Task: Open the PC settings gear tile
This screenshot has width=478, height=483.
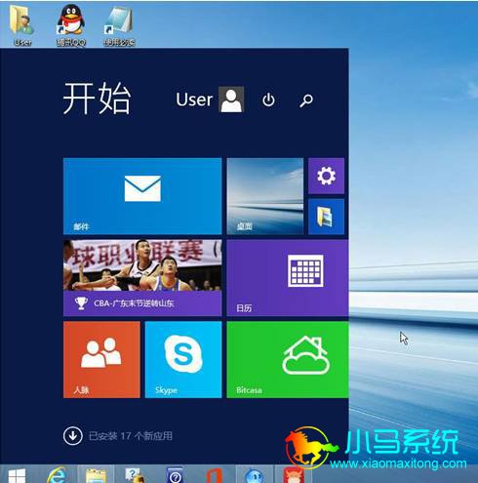Action: 326,176
